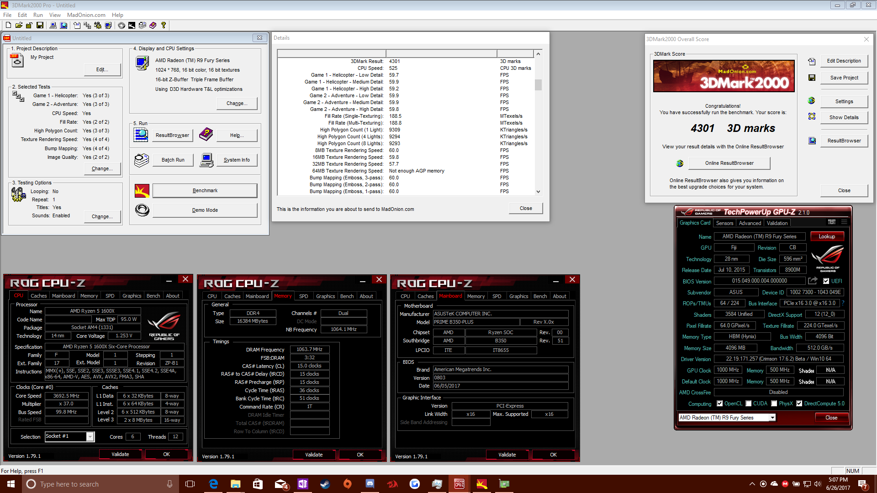
Task: Click the GPU-Z screenshot camera icon
Action: pos(832,222)
